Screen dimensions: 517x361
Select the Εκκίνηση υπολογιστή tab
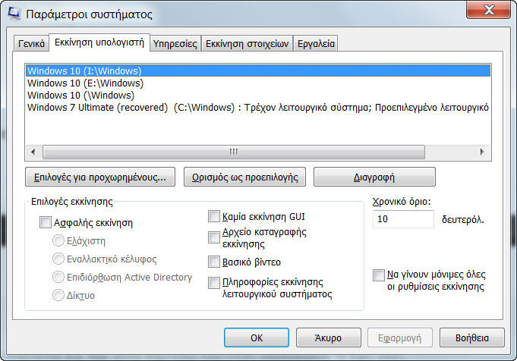click(x=99, y=42)
